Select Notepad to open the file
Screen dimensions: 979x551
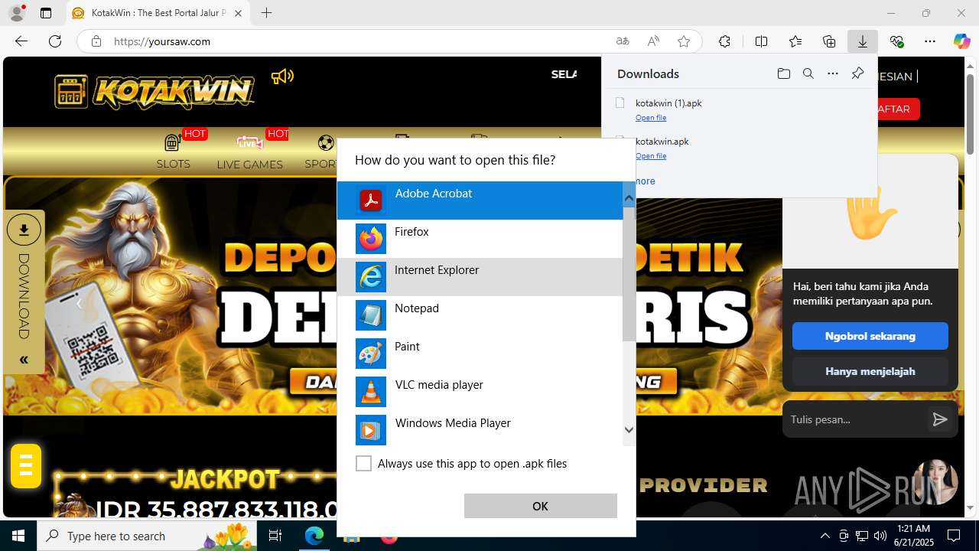click(x=480, y=315)
